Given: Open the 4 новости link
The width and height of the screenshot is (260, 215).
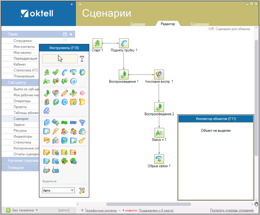Looking at the screenshot, I should [x=130, y=210].
